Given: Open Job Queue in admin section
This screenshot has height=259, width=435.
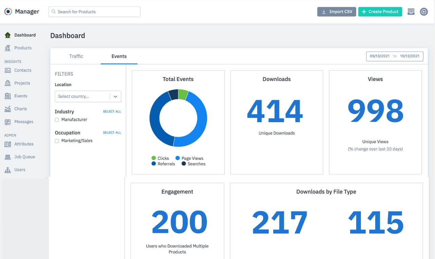Looking at the screenshot, I should pos(24,157).
